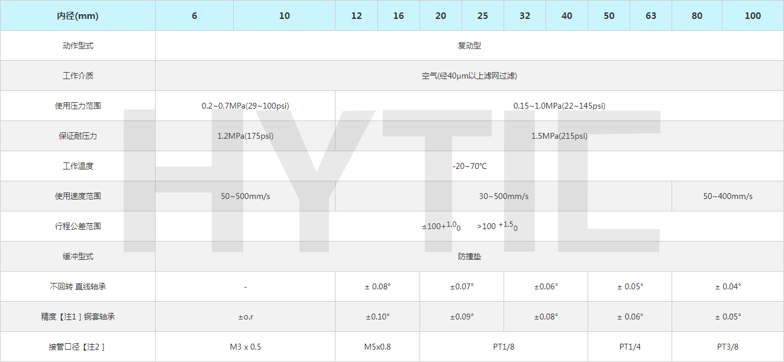Image resolution: width=784 pixels, height=362 pixels.
Task: Click the 缓冲型式 row label
Action: click(x=78, y=256)
